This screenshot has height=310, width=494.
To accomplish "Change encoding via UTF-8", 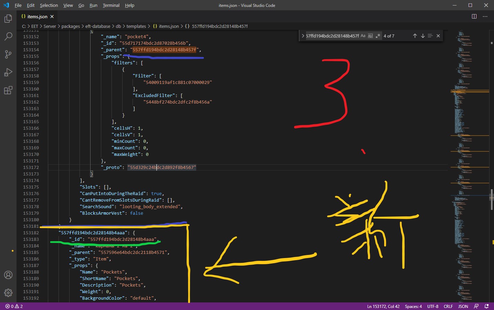I will pyautogui.click(x=433, y=306).
